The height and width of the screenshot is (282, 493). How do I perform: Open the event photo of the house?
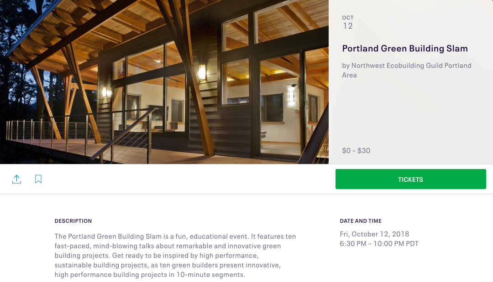(164, 82)
